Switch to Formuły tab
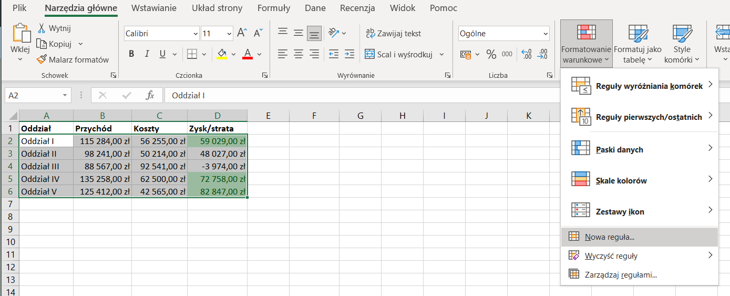 pos(274,8)
